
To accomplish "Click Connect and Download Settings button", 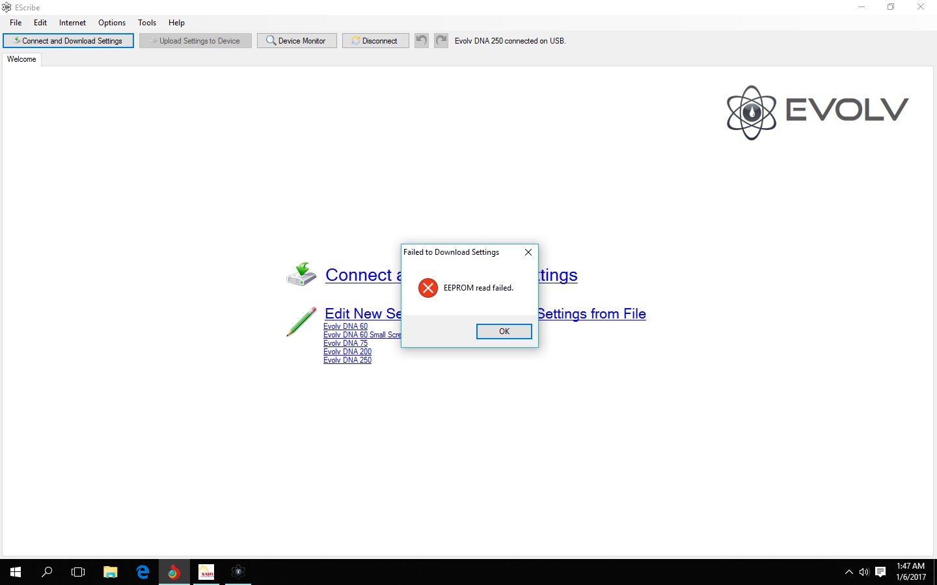I will click(68, 40).
